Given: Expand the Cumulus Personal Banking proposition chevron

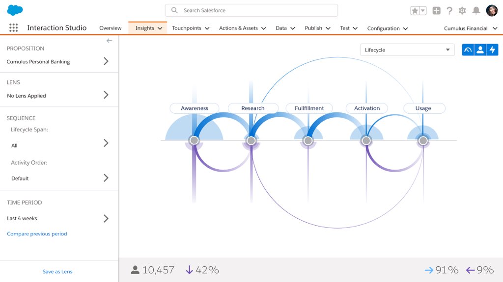Looking at the screenshot, I should [x=106, y=61].
